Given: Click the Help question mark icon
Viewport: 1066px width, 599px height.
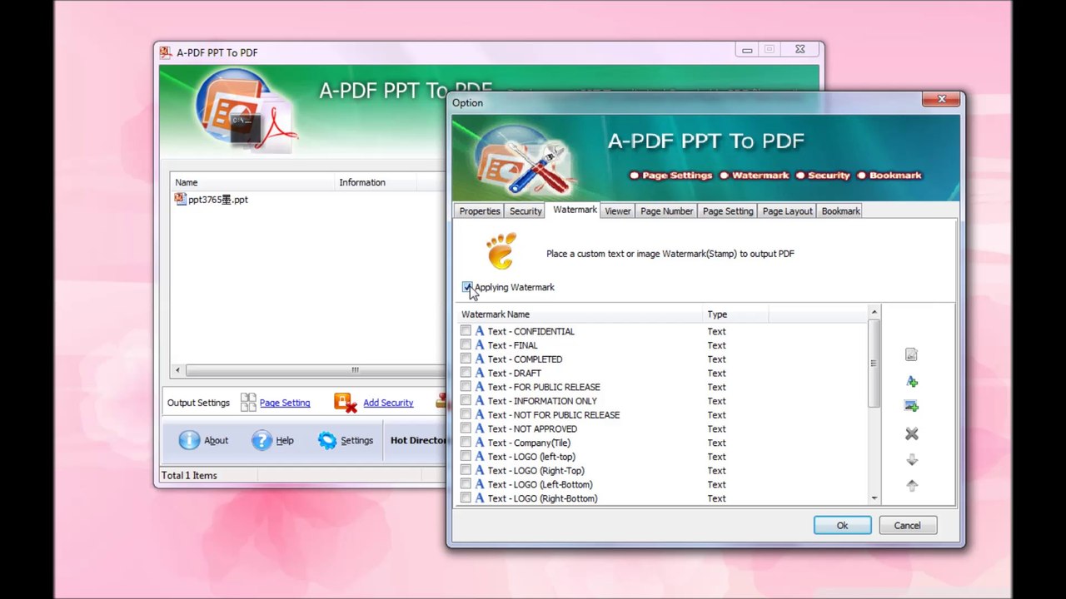Looking at the screenshot, I should click(x=262, y=440).
